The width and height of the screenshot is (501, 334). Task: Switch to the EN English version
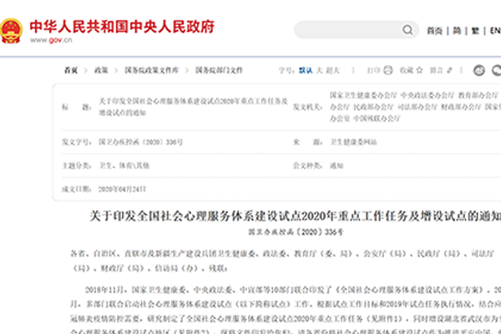493,30
